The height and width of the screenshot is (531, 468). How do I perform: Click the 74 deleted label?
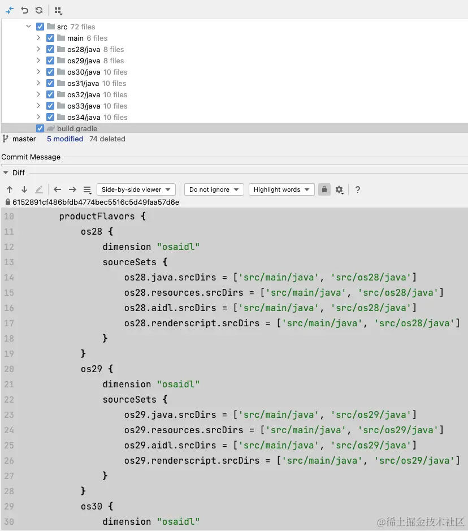click(107, 139)
